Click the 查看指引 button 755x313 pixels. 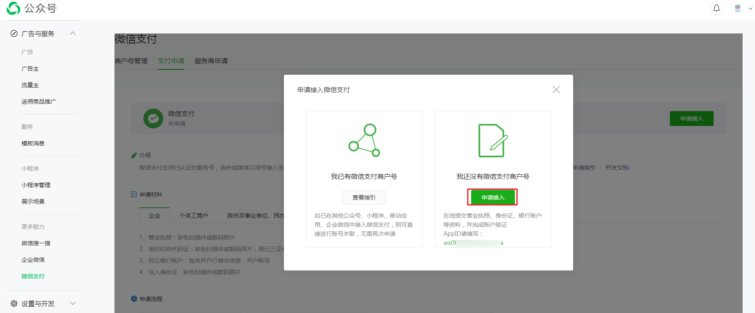click(x=364, y=197)
